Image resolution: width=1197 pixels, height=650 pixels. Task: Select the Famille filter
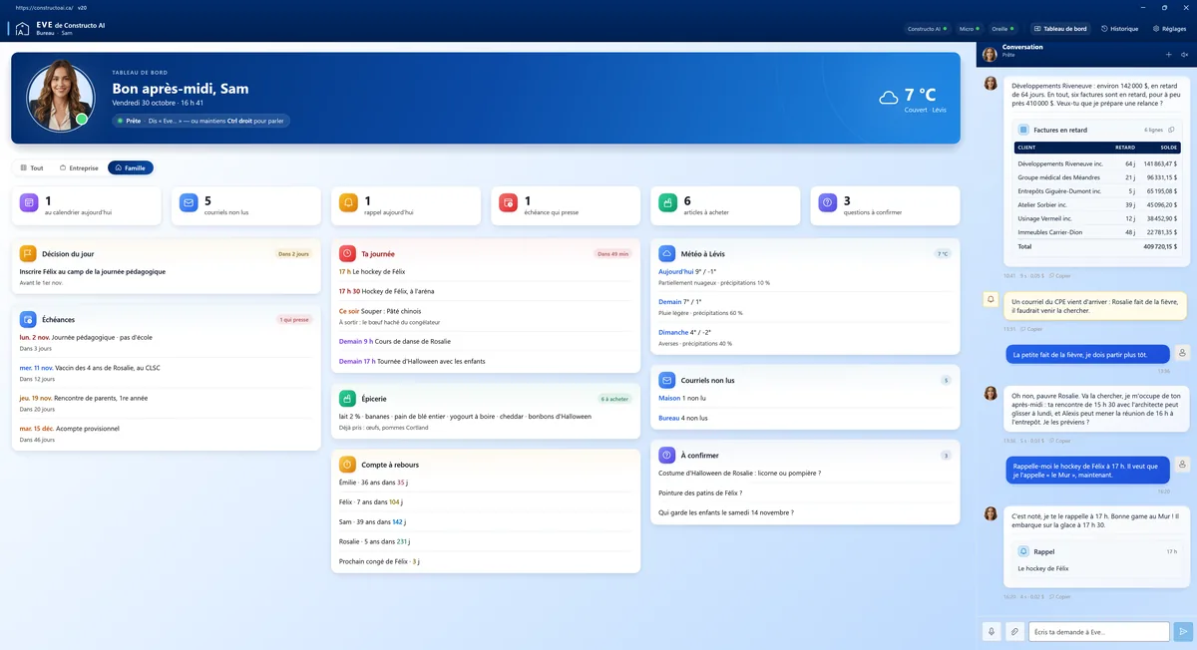coord(131,167)
